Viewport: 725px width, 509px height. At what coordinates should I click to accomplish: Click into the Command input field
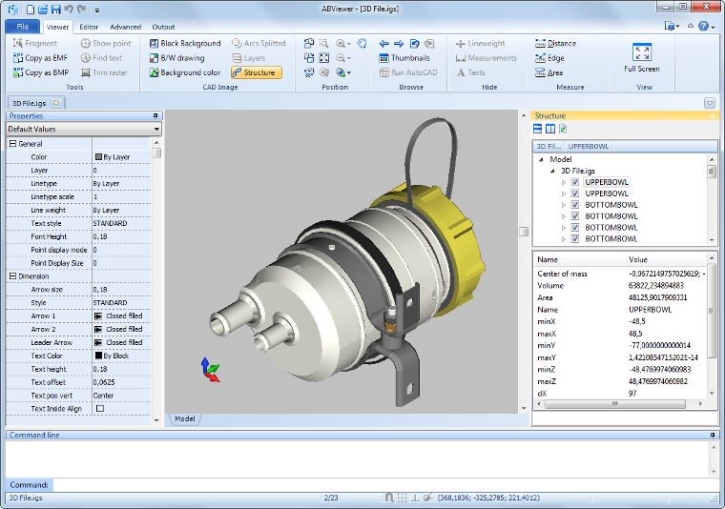(382, 484)
